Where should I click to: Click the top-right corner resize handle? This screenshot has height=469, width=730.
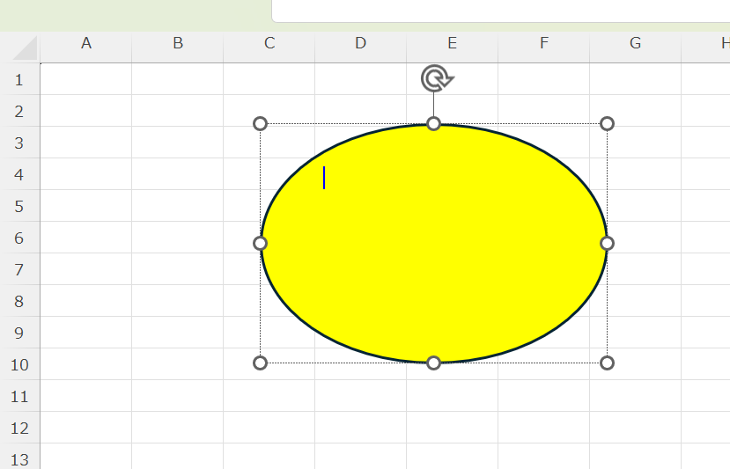(607, 124)
